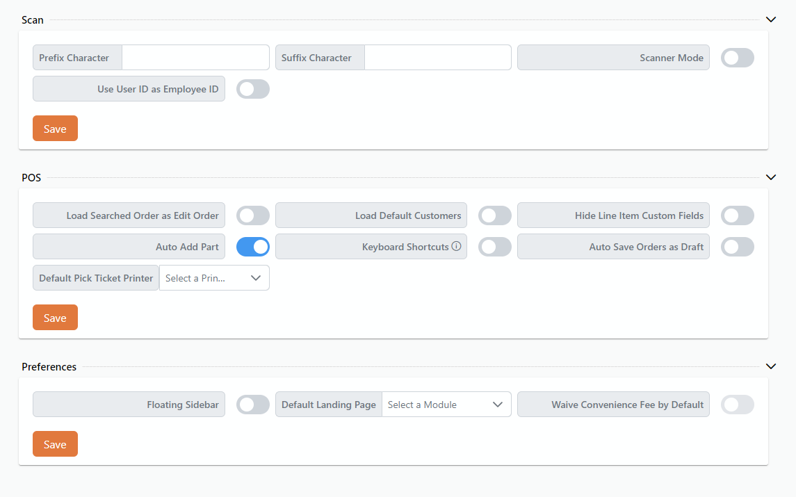Toggle Use User ID as Employee ID
Screen dimensions: 796x497
tap(252, 89)
